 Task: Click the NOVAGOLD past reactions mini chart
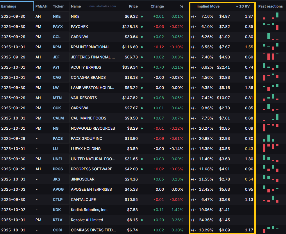[271, 128]
